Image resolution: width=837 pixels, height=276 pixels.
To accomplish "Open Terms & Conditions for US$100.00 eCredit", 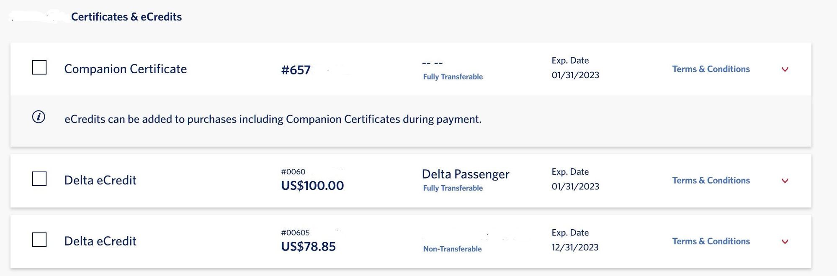I will [x=711, y=180].
